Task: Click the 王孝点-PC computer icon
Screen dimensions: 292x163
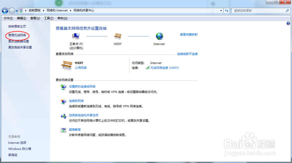Action: (76, 36)
